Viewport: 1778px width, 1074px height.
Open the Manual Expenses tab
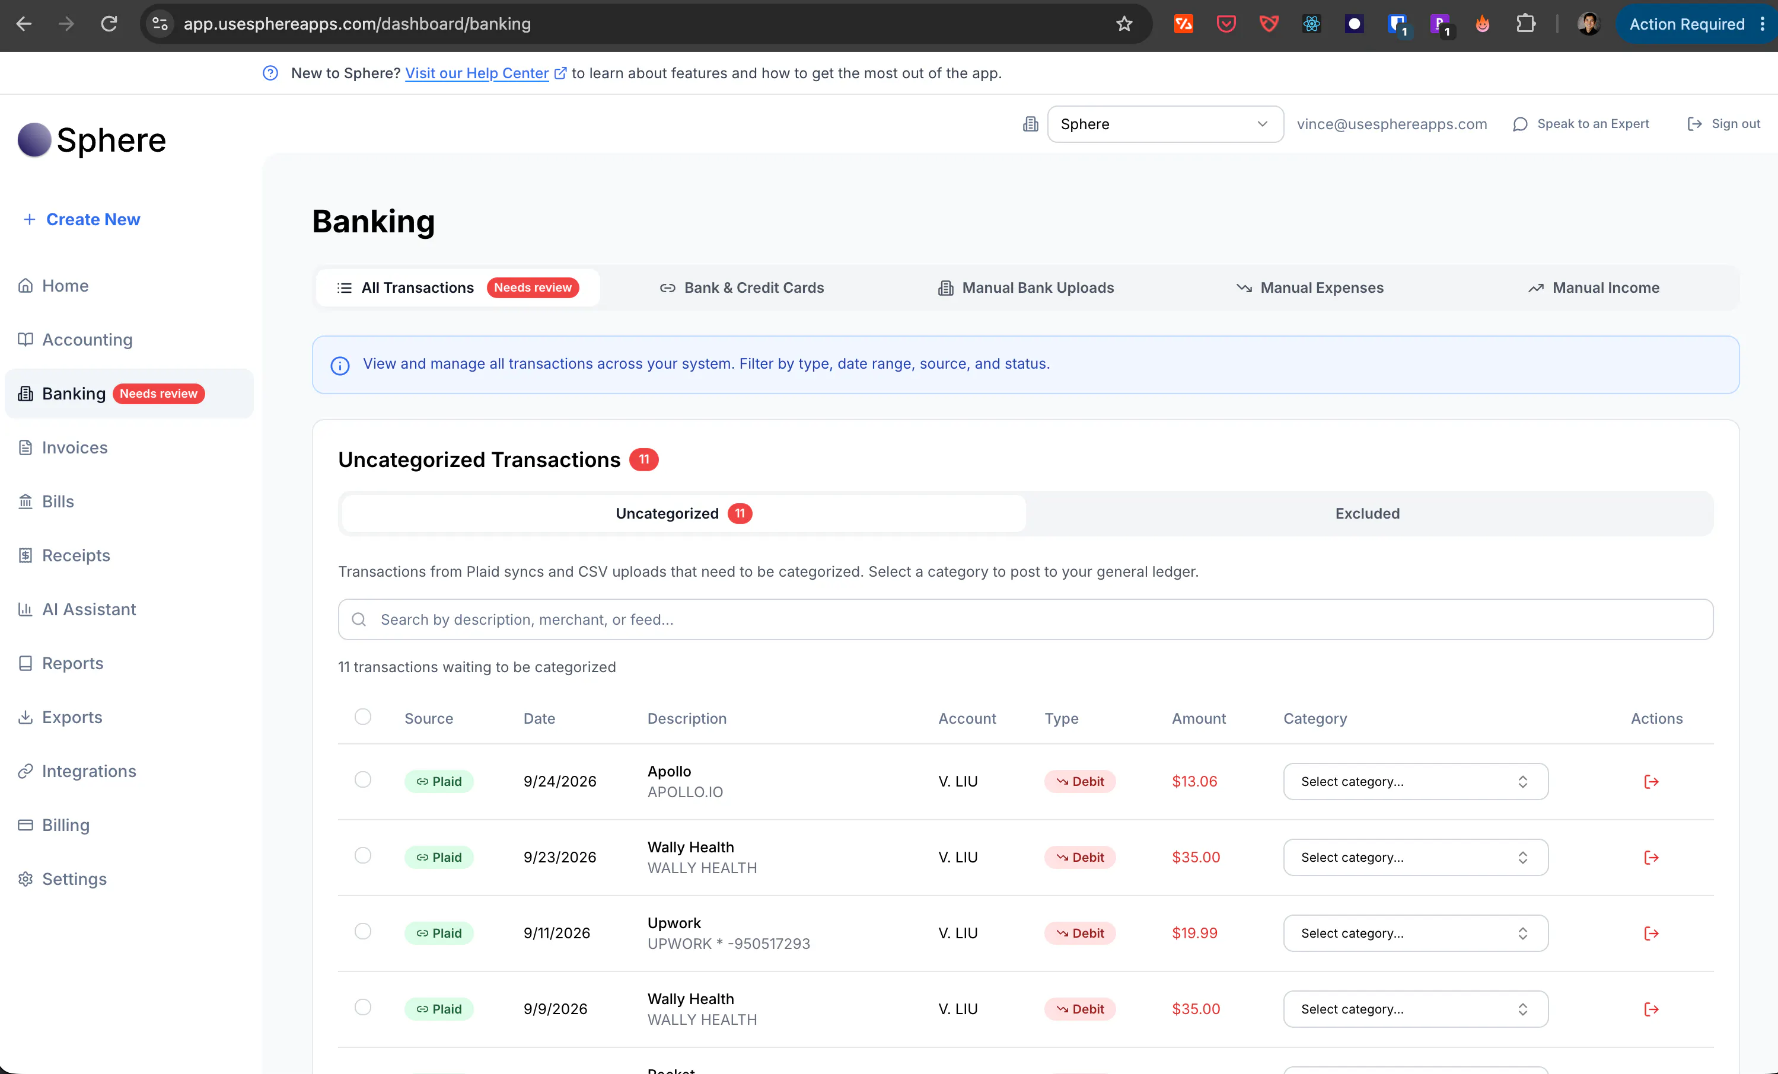tap(1309, 288)
